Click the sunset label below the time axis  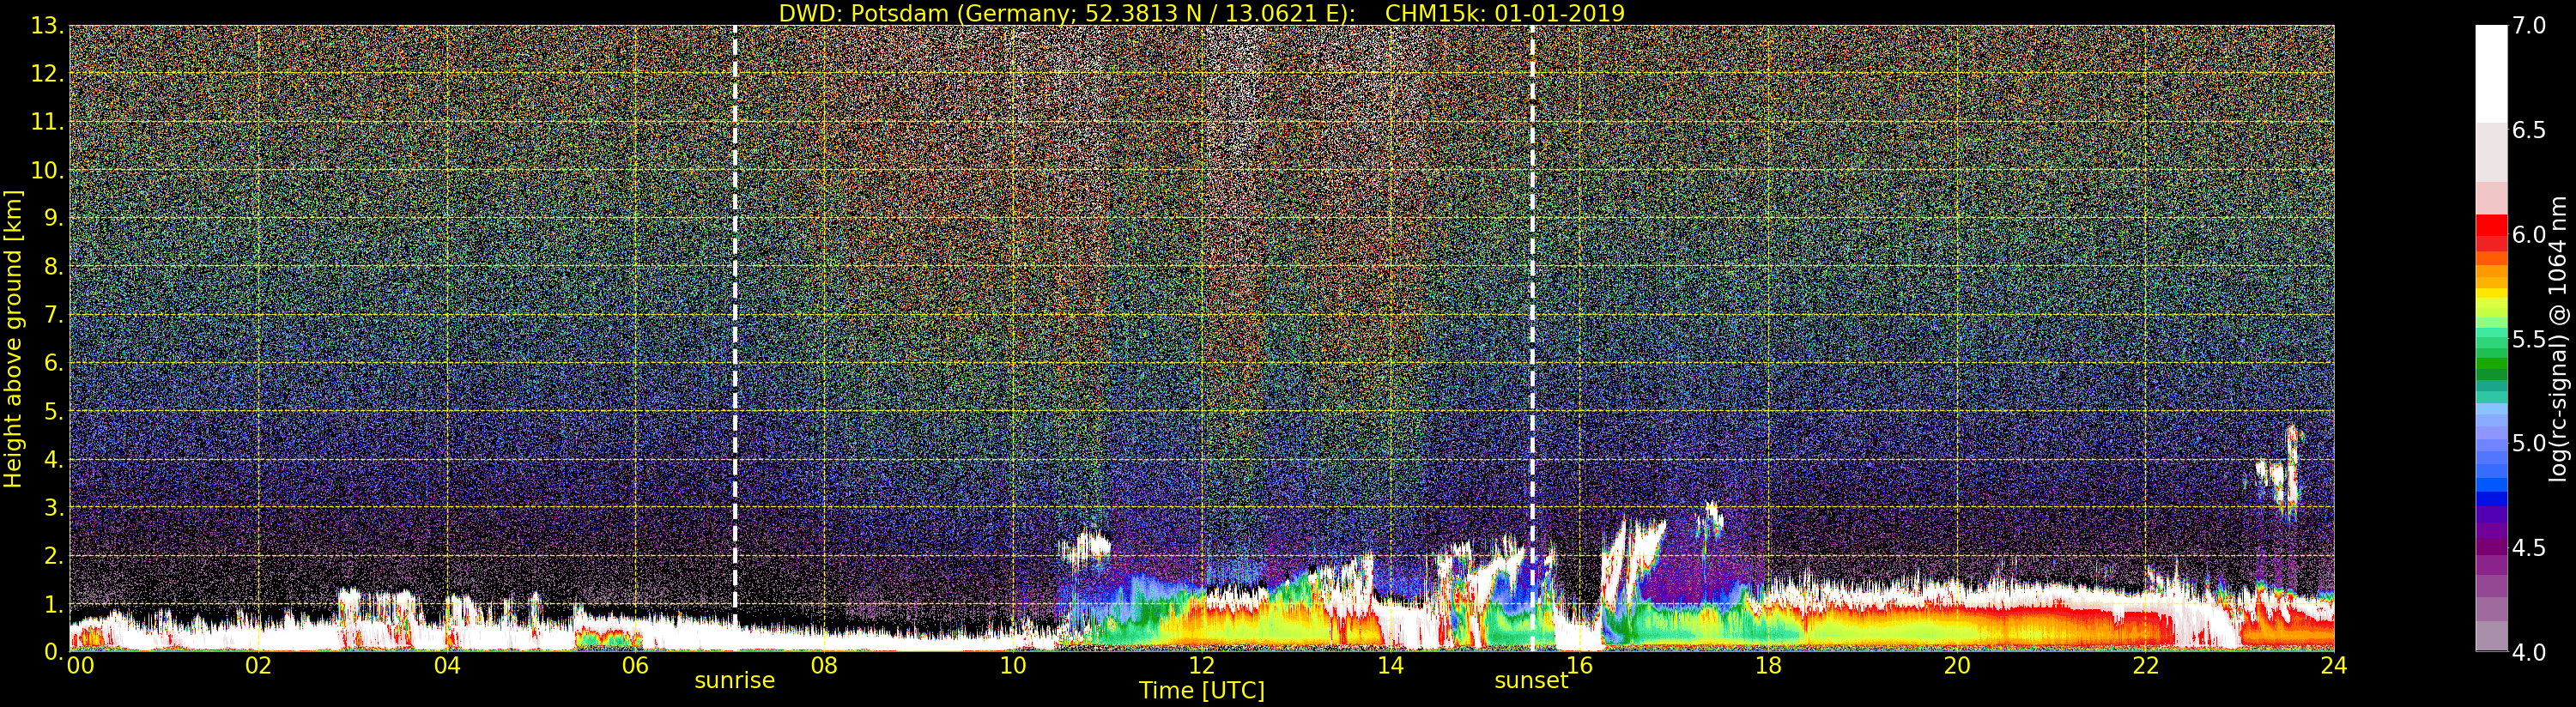(1530, 681)
